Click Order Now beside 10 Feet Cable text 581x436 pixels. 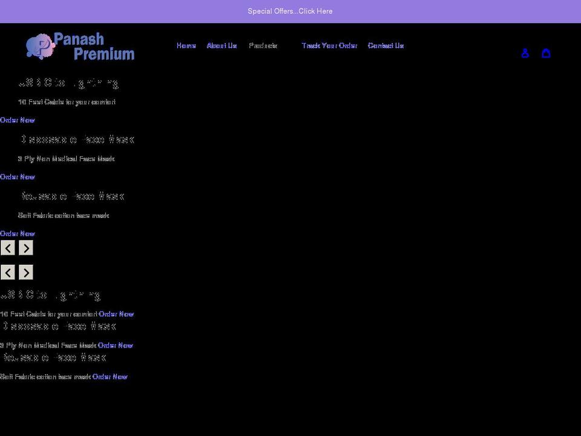(x=116, y=314)
